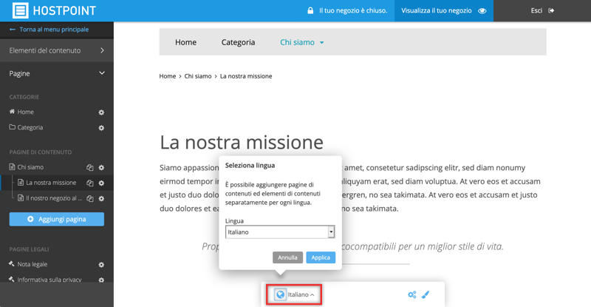Click the globe language icon in bottom toolbar
Screen dimensions: 591x307
280,294
